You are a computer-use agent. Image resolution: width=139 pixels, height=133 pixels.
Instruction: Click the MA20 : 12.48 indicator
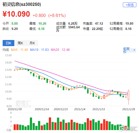(x=60, y=50)
